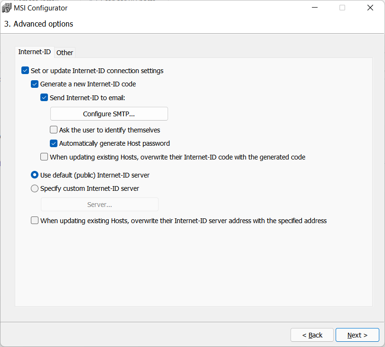Select the Internet-ID tab
Viewport: 385px width, 347px height.
[x=35, y=52]
